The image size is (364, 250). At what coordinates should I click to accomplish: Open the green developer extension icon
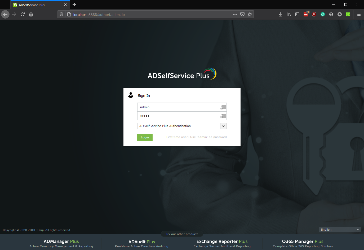point(348,14)
